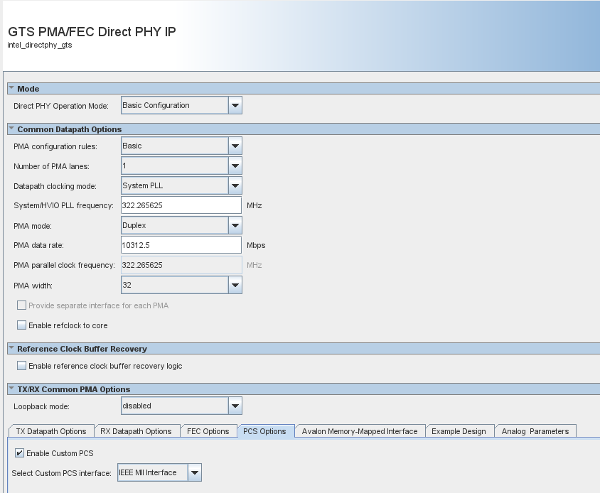This screenshot has height=493, width=600.
Task: Open PMA width dropdown
Action: (235, 285)
